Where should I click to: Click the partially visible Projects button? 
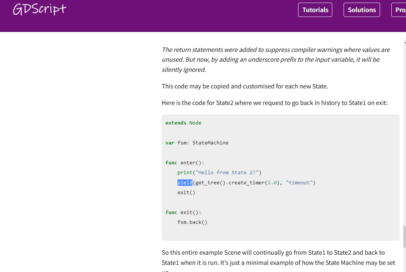(399, 10)
